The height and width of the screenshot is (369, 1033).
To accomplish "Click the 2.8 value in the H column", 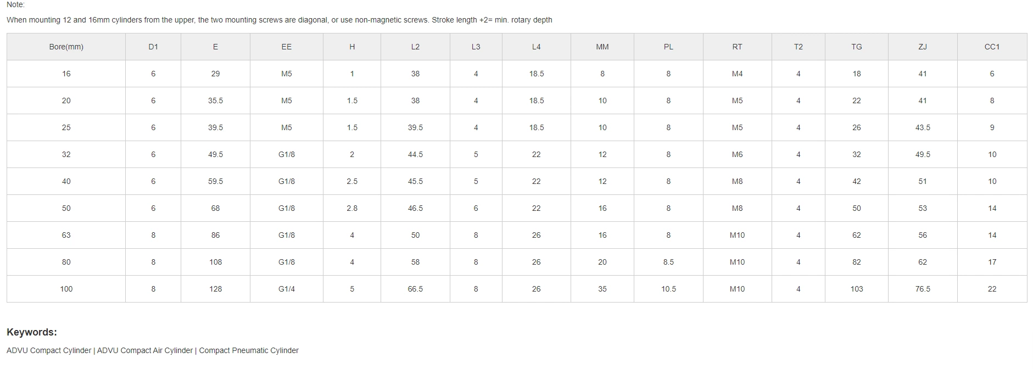I will point(352,208).
